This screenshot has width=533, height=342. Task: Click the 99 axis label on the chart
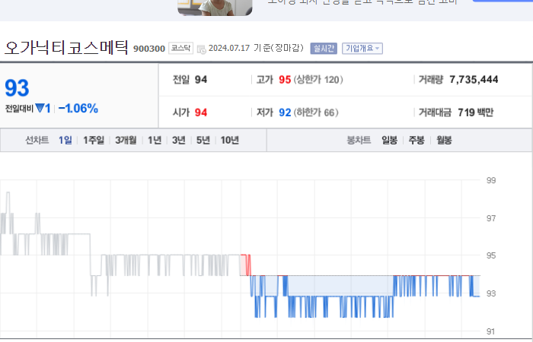[x=491, y=180]
